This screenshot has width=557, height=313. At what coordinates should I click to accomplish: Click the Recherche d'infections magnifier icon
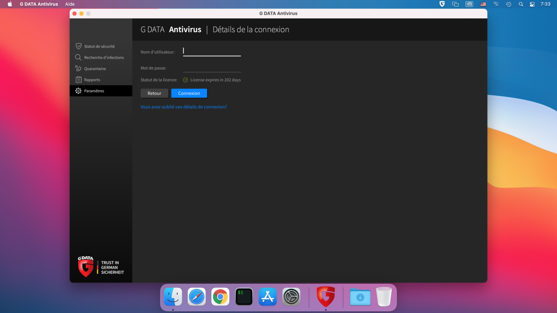coord(78,58)
